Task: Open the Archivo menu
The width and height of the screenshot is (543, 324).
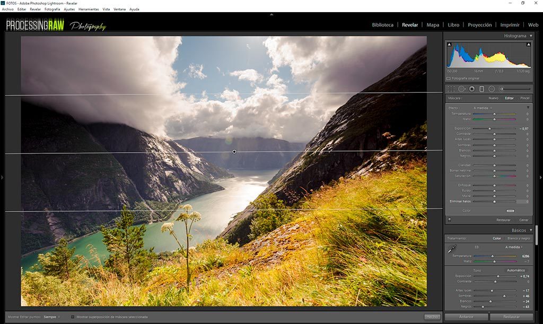Action: 7,10
